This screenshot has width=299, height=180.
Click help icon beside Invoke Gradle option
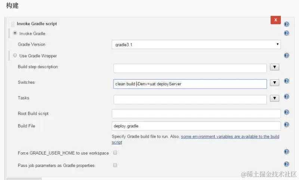pos(287,33)
